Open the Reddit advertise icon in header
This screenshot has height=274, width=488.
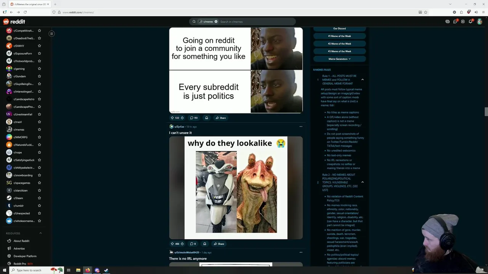448,22
